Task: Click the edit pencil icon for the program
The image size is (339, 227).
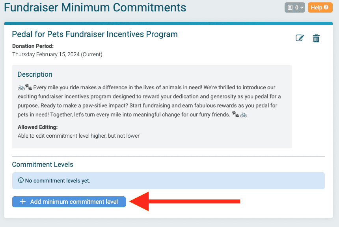Action: (300, 38)
